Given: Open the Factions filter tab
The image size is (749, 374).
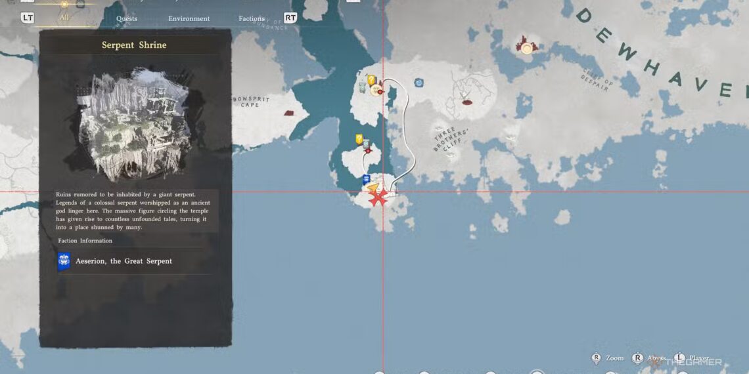Looking at the screenshot, I should [x=252, y=18].
